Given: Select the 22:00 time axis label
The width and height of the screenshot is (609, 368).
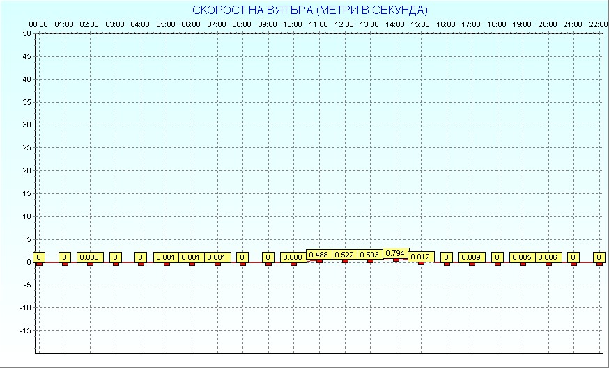Looking at the screenshot, I should click(598, 24).
